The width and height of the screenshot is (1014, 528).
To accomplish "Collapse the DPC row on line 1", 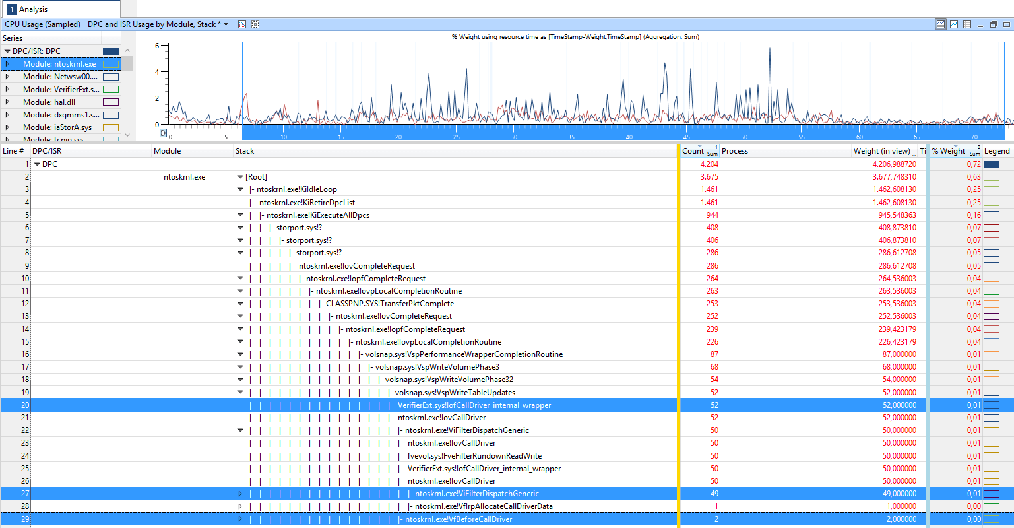I will tap(37, 164).
